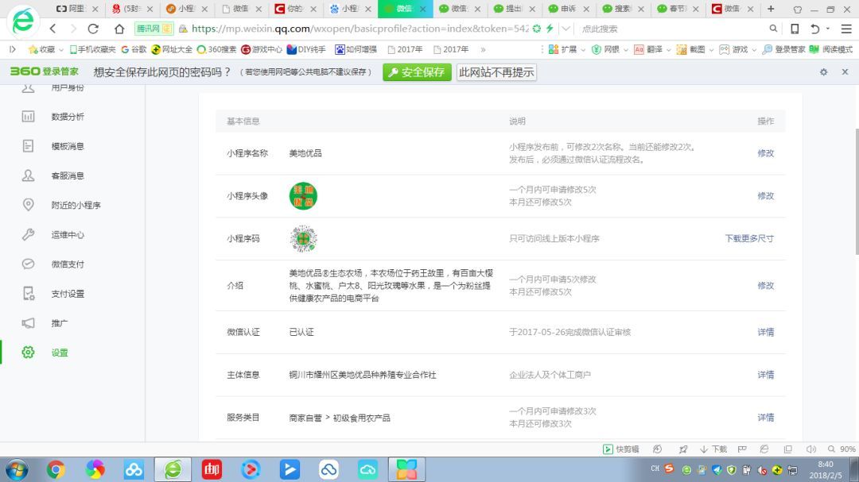Click the green 安全保存 button
The height and width of the screenshot is (482, 859).
(417, 72)
